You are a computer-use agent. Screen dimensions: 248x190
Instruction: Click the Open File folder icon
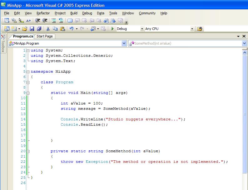coord(25,29)
